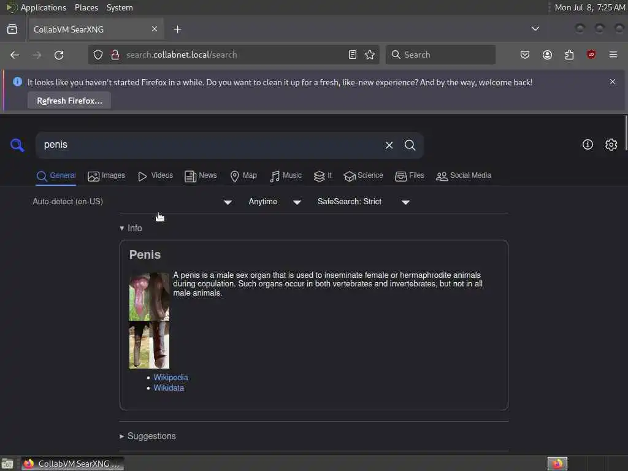628x471 pixels.
Task: Click the SearXNG logo magnifier icon
Action: pyautogui.click(x=17, y=145)
